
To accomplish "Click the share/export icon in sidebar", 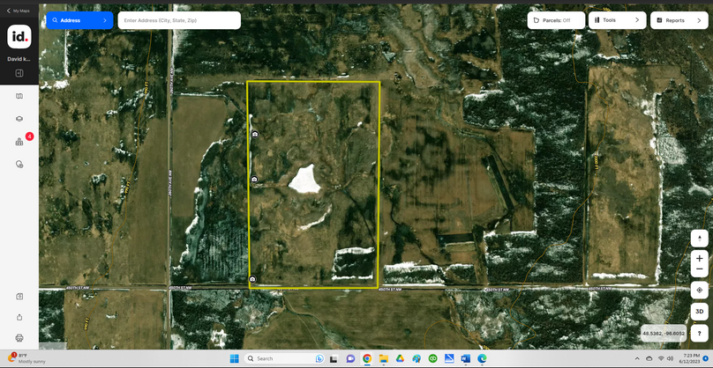I will [x=19, y=318].
